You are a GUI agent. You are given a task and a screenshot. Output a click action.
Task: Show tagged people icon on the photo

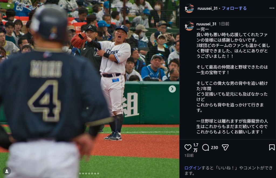tap(7, 171)
